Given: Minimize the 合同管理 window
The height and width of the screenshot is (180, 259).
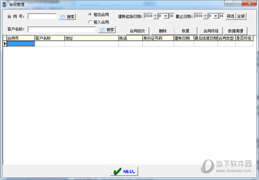Looking at the screenshot, I should (229, 3).
